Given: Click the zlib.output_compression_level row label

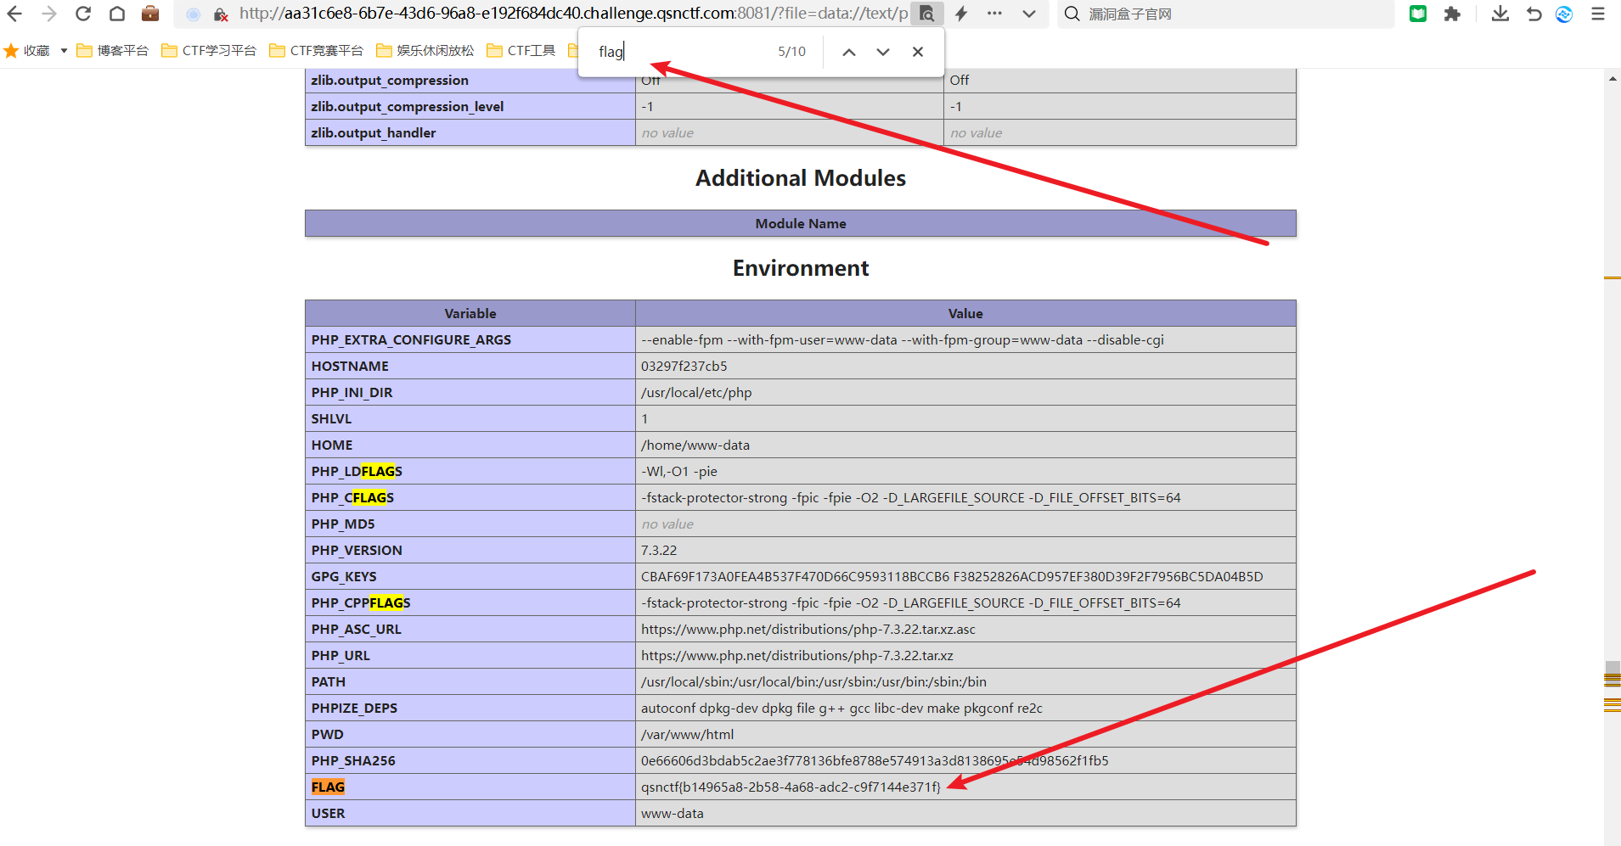Looking at the screenshot, I should [408, 106].
